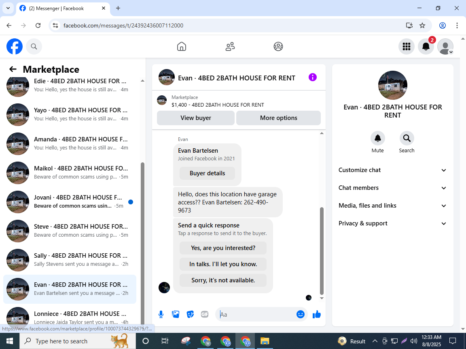
Task: Open Windows Start menu
Action: pos(10,341)
